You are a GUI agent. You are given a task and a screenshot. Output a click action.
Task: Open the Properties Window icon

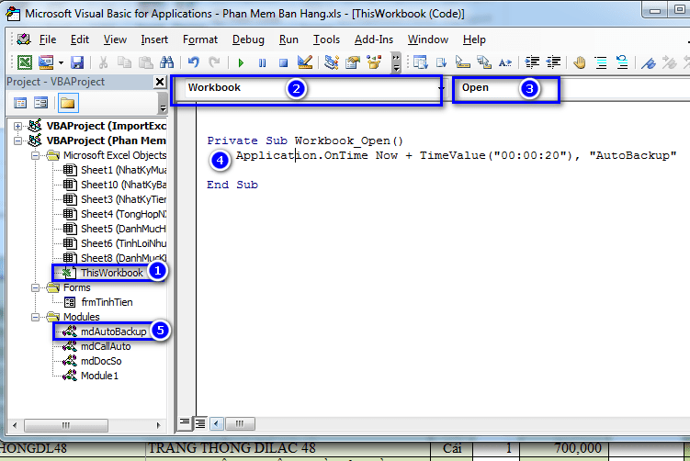pyautogui.click(x=353, y=62)
